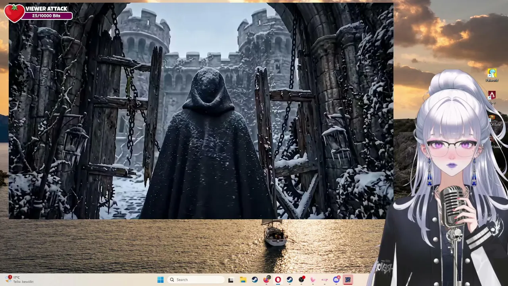Click the taskbar Search box

pyautogui.click(x=196, y=280)
